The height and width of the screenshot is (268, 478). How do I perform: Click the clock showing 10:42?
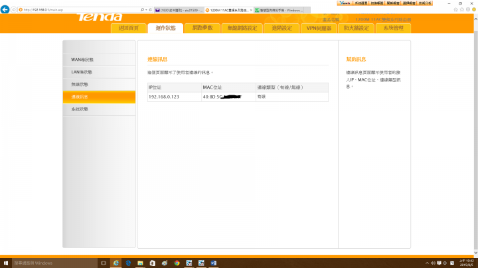pos(467,263)
